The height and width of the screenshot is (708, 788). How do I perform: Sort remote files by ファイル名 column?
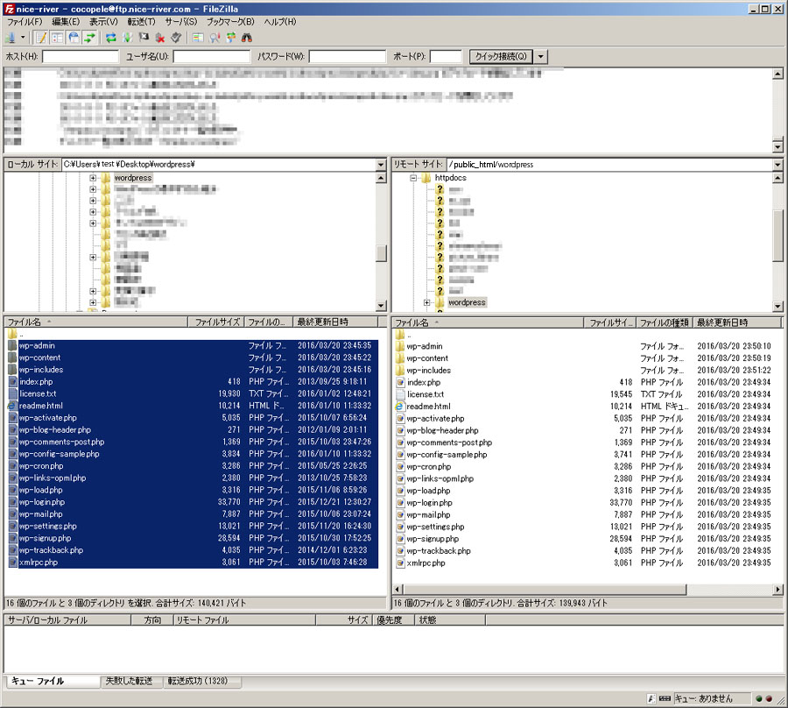488,322
